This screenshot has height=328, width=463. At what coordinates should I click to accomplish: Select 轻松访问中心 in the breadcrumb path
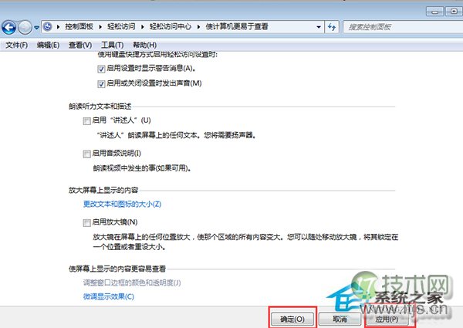pos(170,26)
